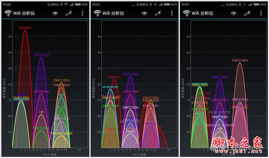Select purple CMCC-EDU label near -40 in left graph

point(41,55)
